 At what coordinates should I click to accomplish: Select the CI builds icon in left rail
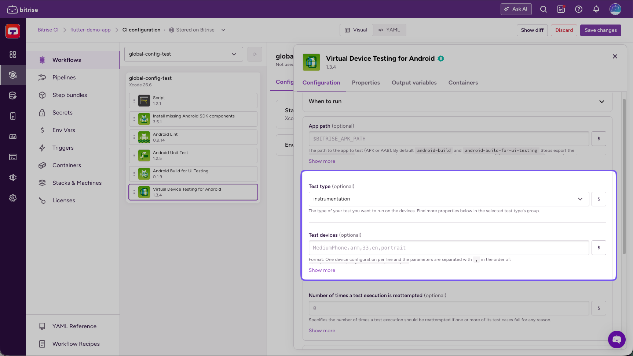click(13, 75)
